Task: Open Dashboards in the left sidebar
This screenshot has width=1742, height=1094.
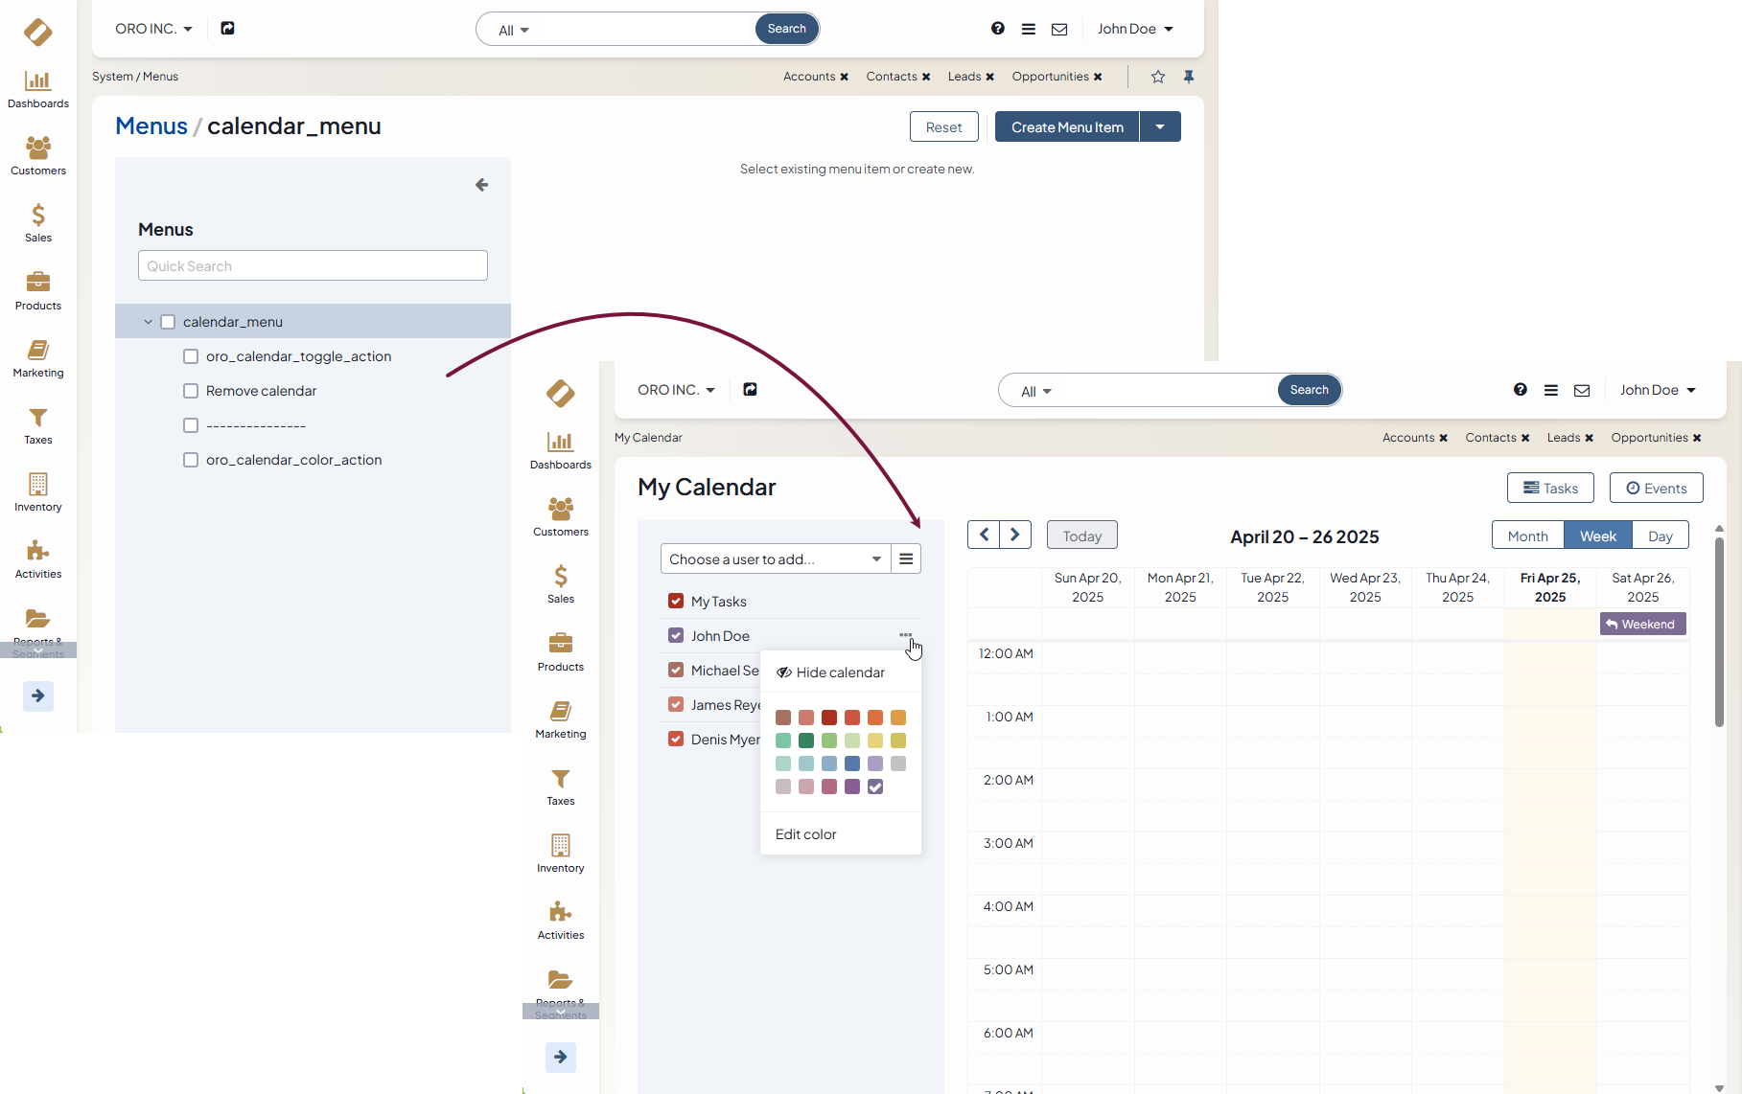Action: 38,89
